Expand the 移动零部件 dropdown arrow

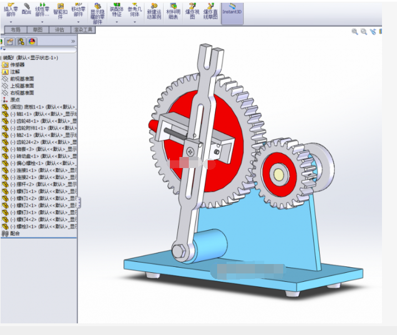[78, 22]
